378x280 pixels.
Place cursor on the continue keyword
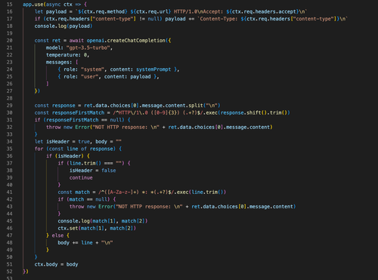click(81, 177)
